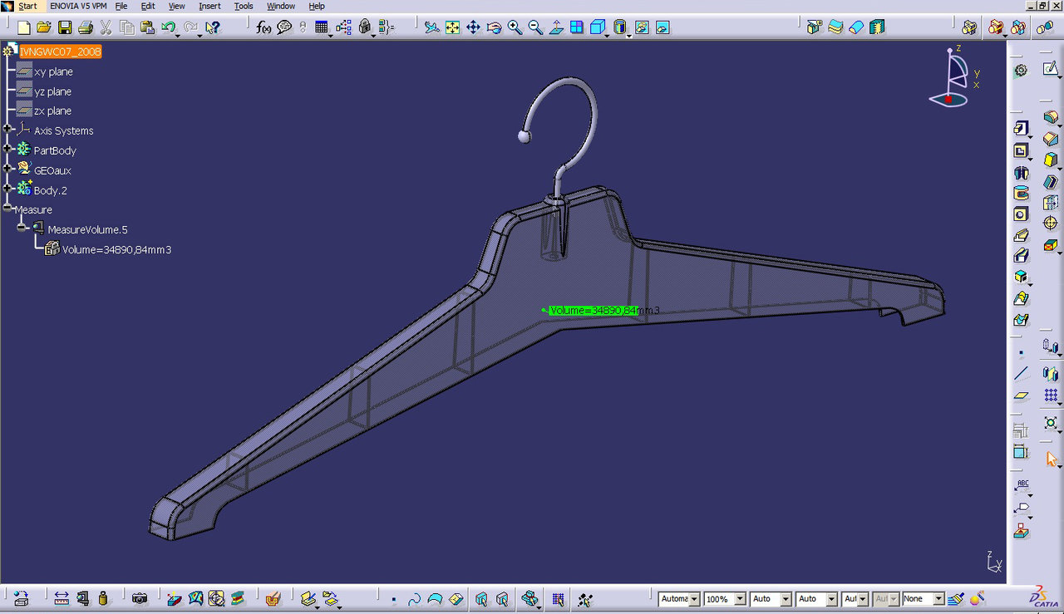The image size is (1064, 614).
Task: Select the Rotate view tool
Action: point(494,27)
